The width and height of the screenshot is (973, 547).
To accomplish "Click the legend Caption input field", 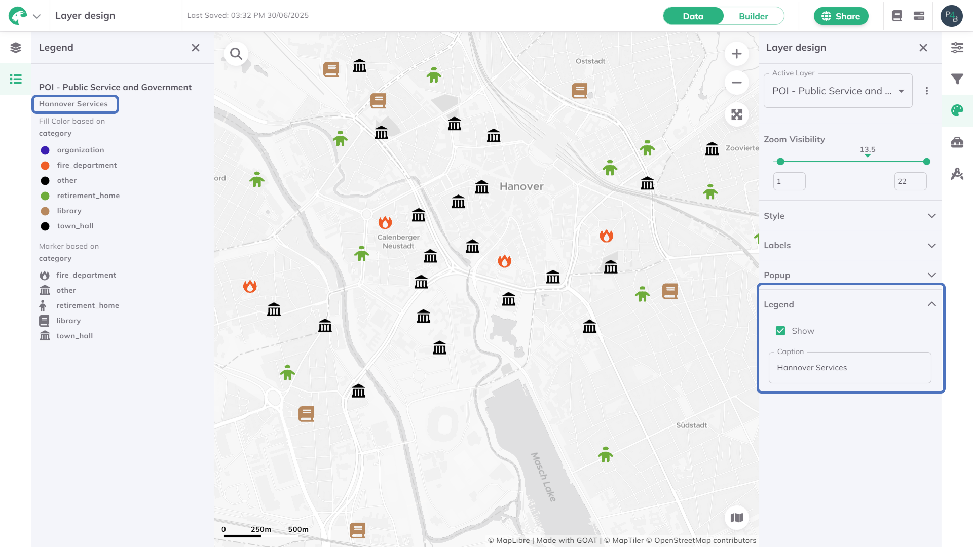I will point(850,368).
